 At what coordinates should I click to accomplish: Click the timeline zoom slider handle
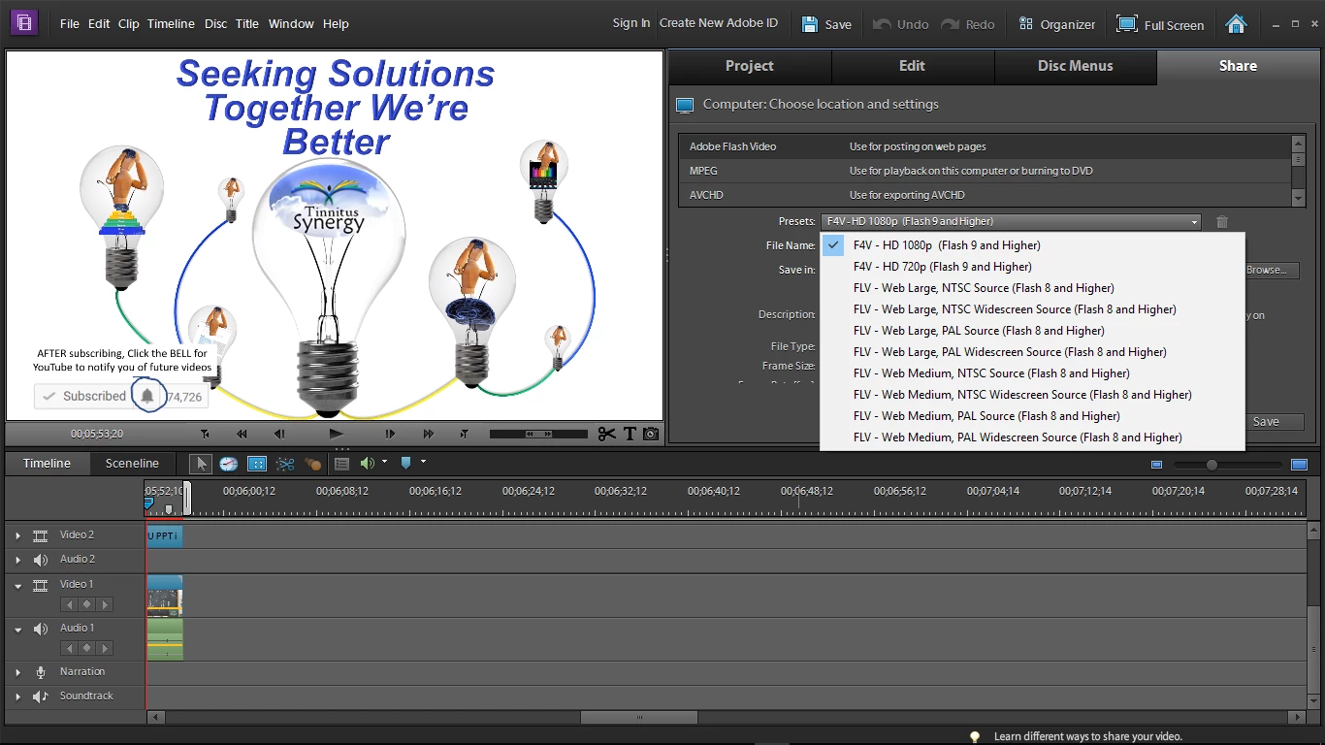pyautogui.click(x=1212, y=465)
